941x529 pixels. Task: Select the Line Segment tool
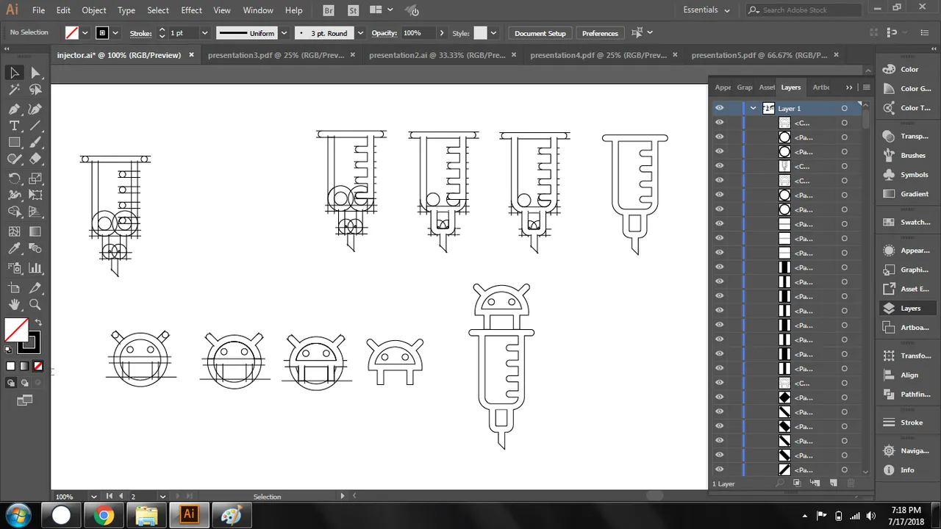pos(35,126)
